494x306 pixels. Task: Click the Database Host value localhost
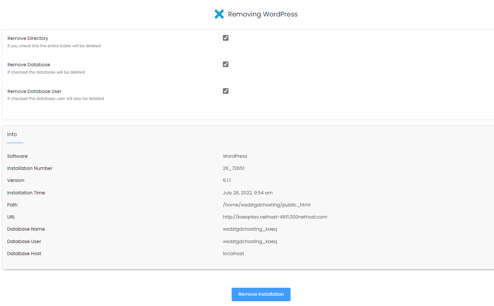tap(233, 254)
